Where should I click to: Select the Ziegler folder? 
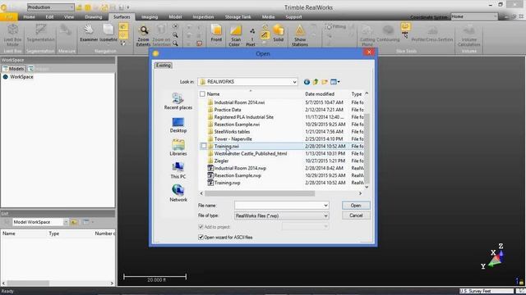coord(221,161)
